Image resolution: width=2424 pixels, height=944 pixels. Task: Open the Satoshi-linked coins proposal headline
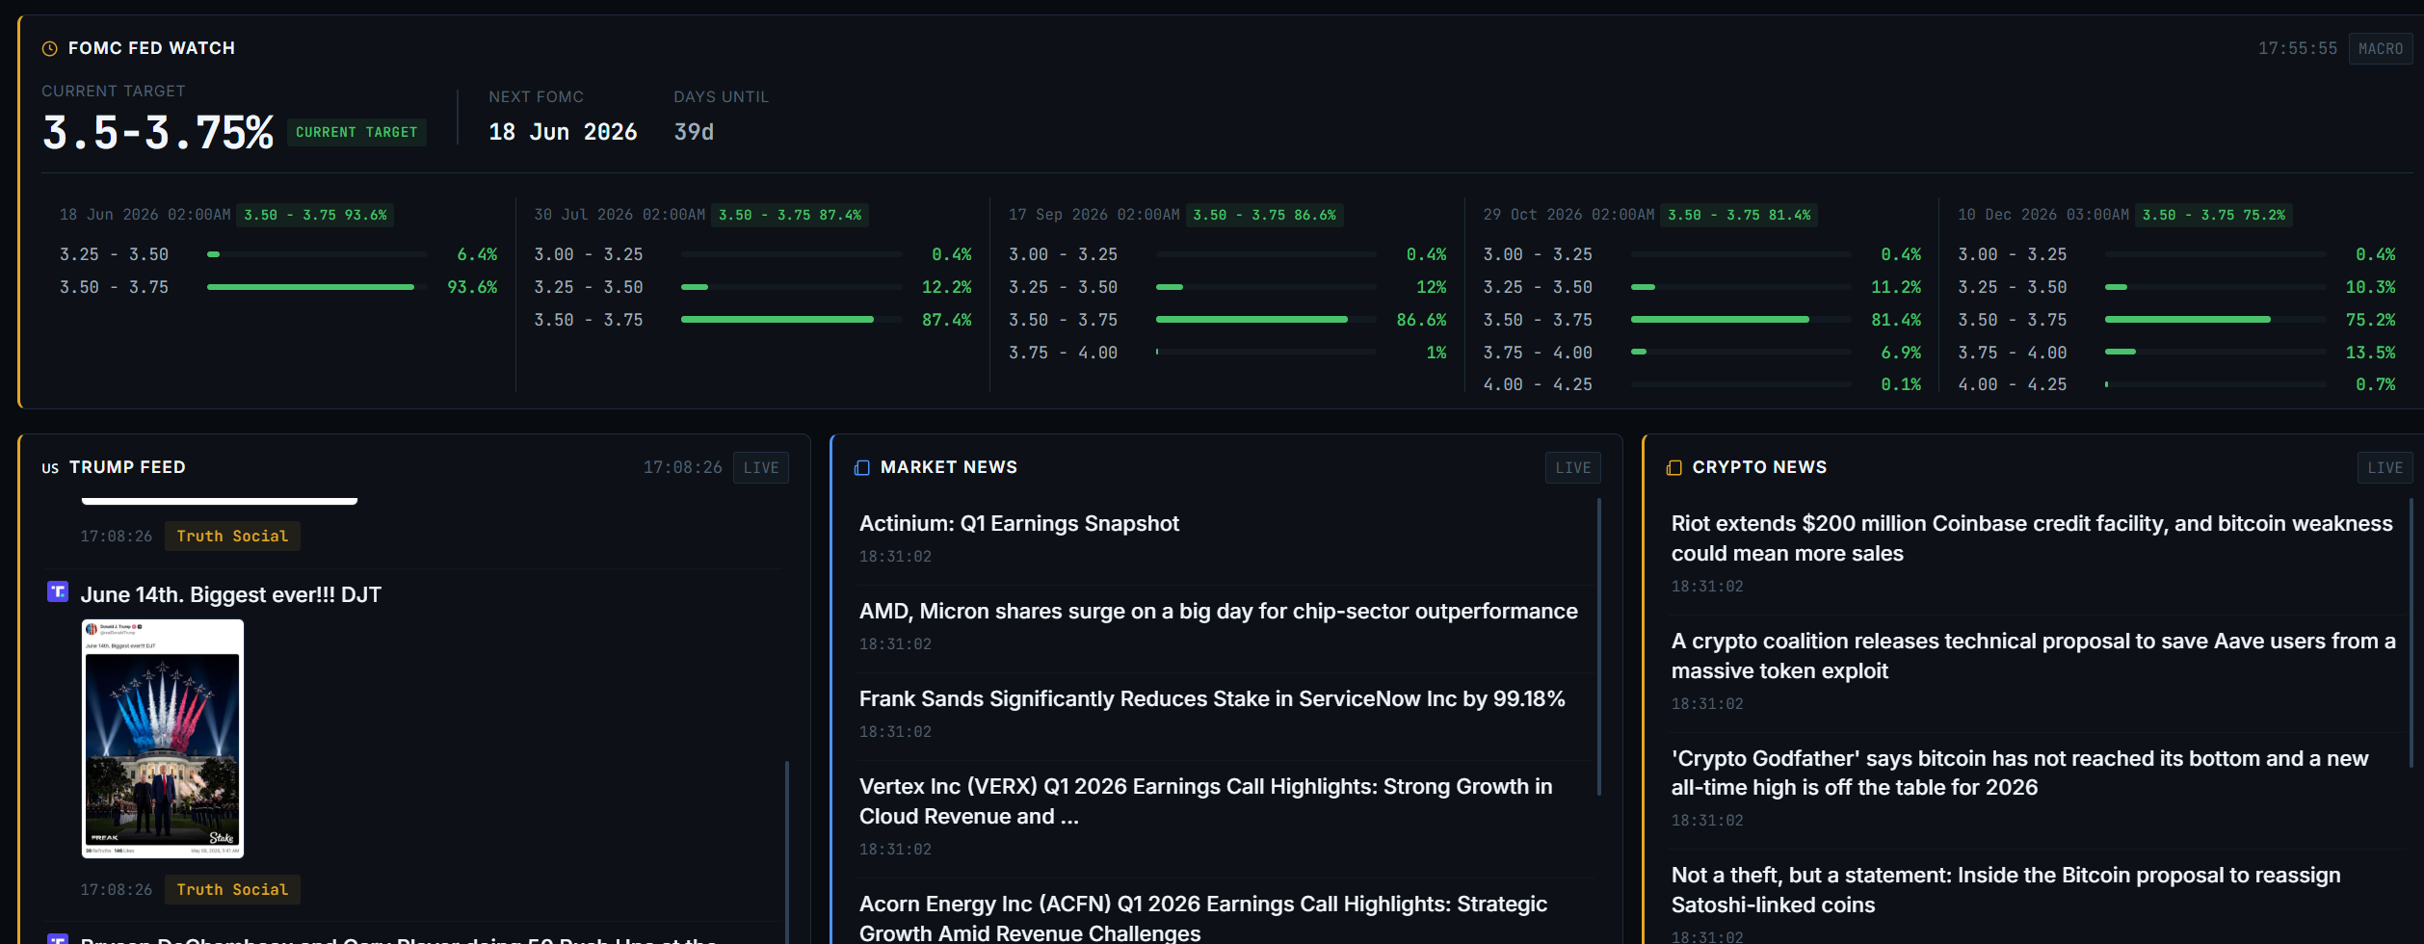[x=2006, y=890]
